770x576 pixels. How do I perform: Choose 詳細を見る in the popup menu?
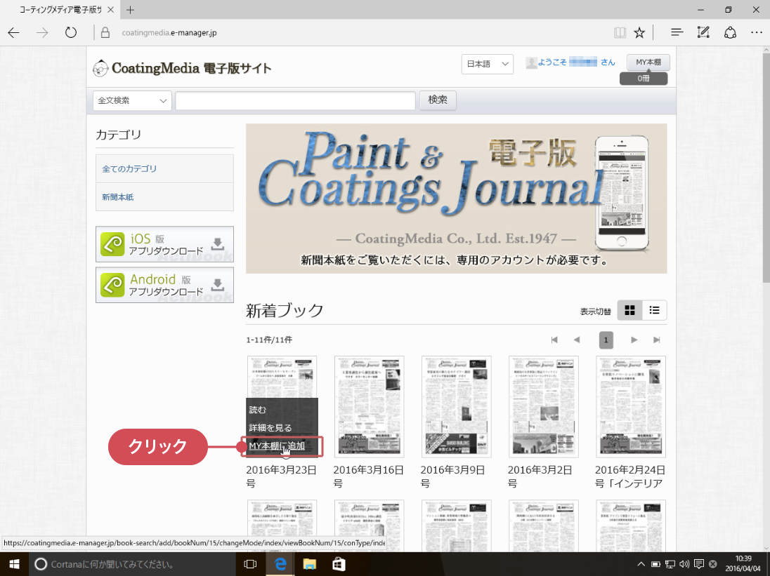click(270, 427)
